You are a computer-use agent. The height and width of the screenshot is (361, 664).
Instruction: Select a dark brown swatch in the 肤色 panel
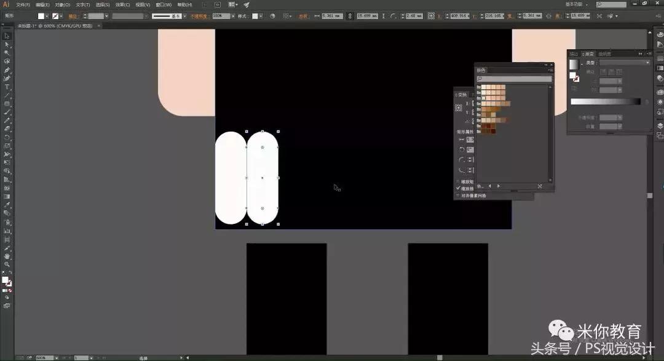[492, 130]
